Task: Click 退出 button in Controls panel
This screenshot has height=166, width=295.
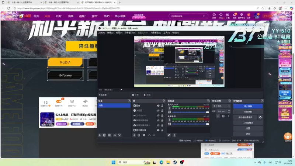Action: 248,134
